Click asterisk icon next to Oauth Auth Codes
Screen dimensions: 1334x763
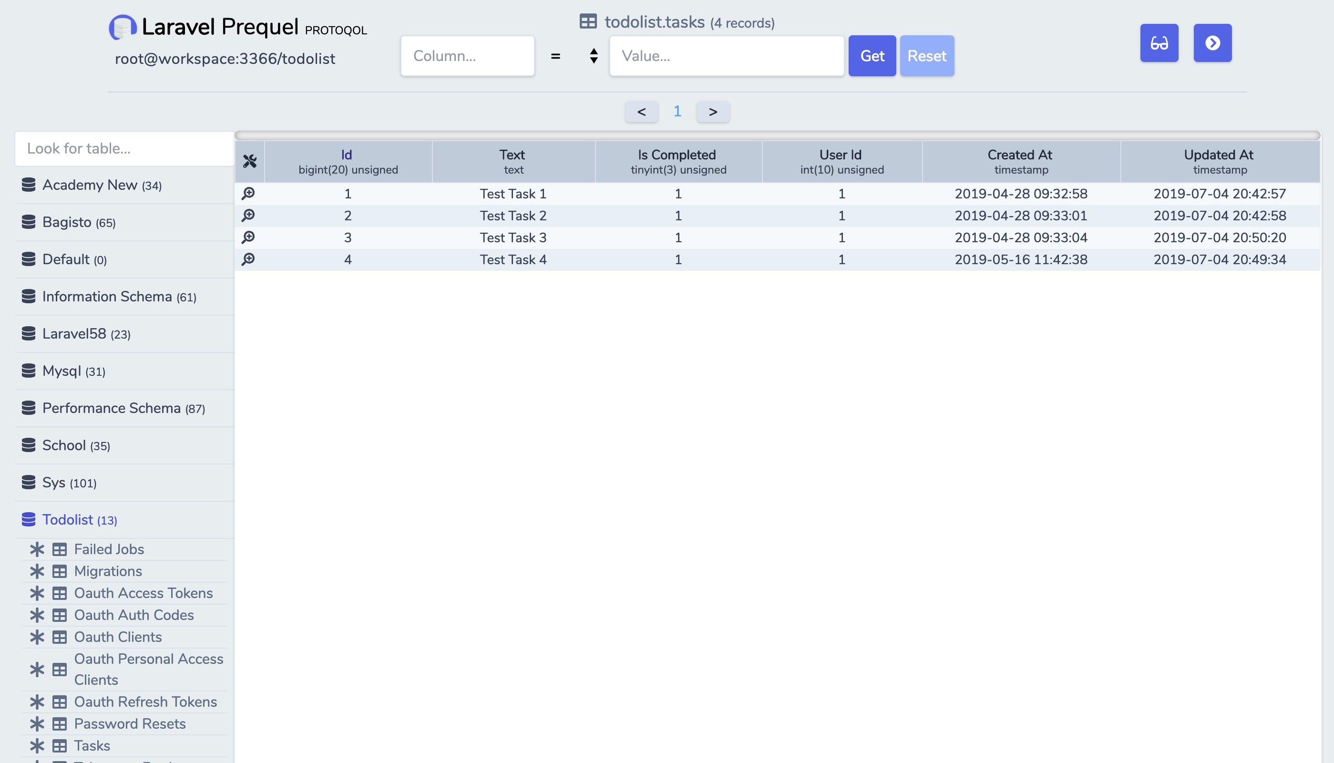[37, 615]
